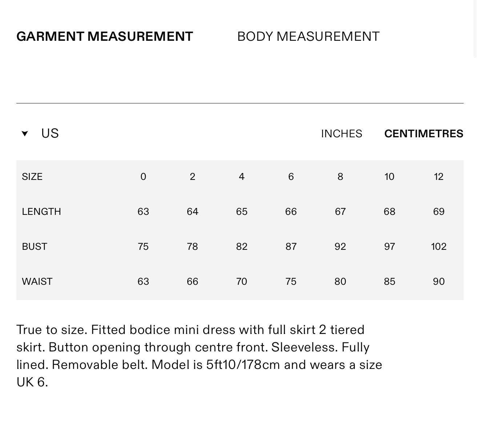
Task: Click the scrollbar at the right edge
Action: 475,29
